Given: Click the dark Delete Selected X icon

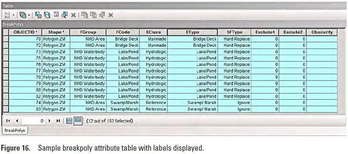Looking at the screenshot, I should tap(73, 15).
